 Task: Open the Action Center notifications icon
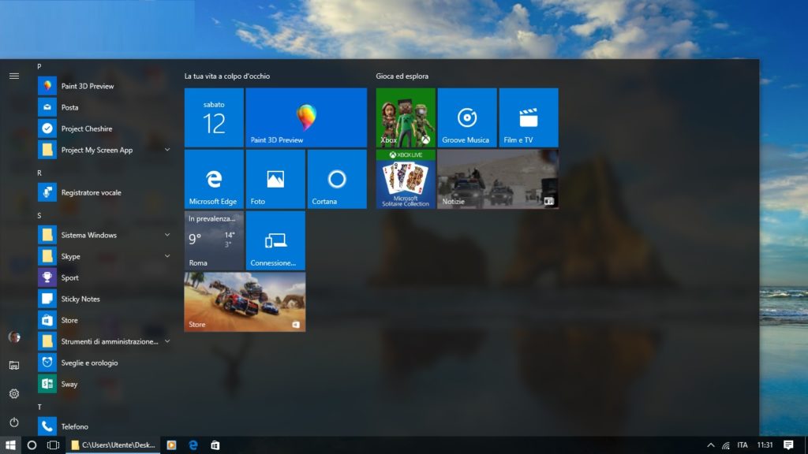click(x=788, y=445)
